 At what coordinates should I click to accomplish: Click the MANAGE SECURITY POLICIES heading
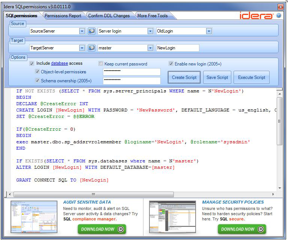[x=233, y=202]
